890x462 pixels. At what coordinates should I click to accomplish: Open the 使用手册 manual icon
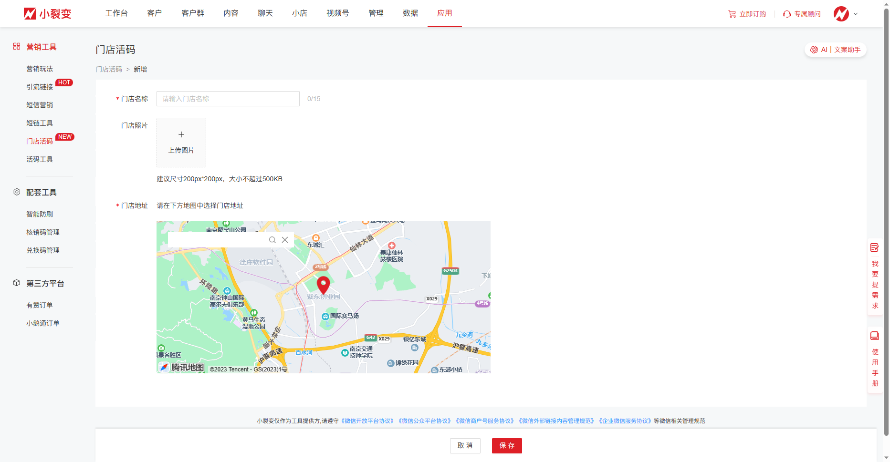click(x=874, y=336)
